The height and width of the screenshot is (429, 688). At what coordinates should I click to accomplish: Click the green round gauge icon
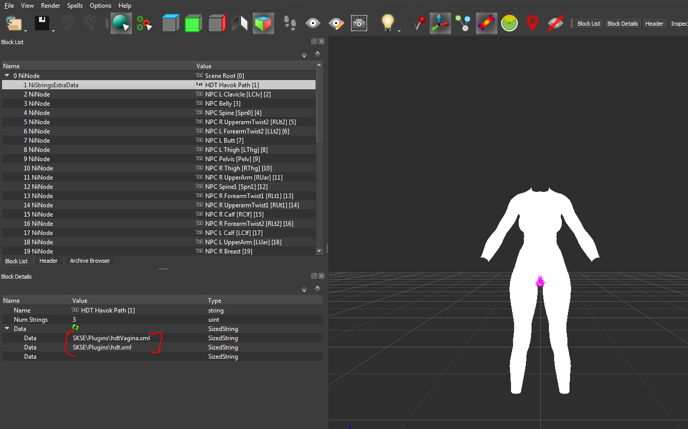(x=509, y=24)
